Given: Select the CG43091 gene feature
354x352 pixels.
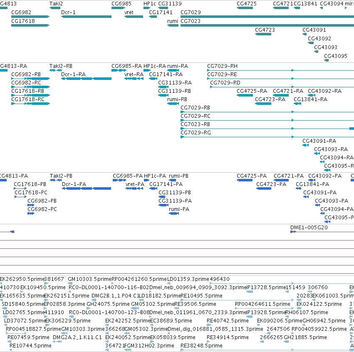Looking at the screenshot, I should pos(304,34).
